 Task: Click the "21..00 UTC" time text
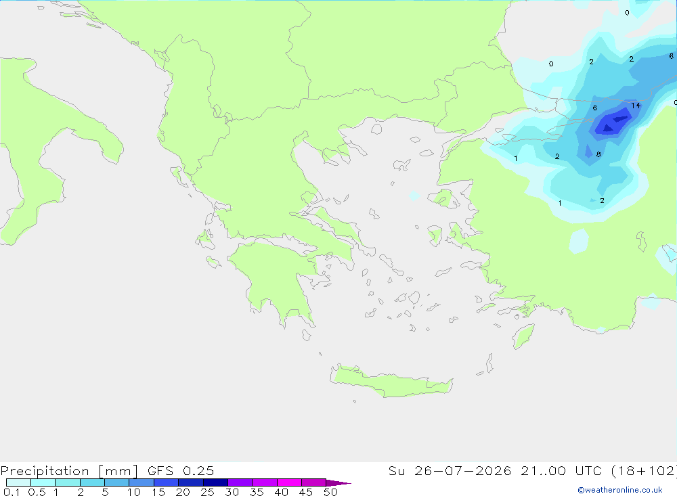561,471
